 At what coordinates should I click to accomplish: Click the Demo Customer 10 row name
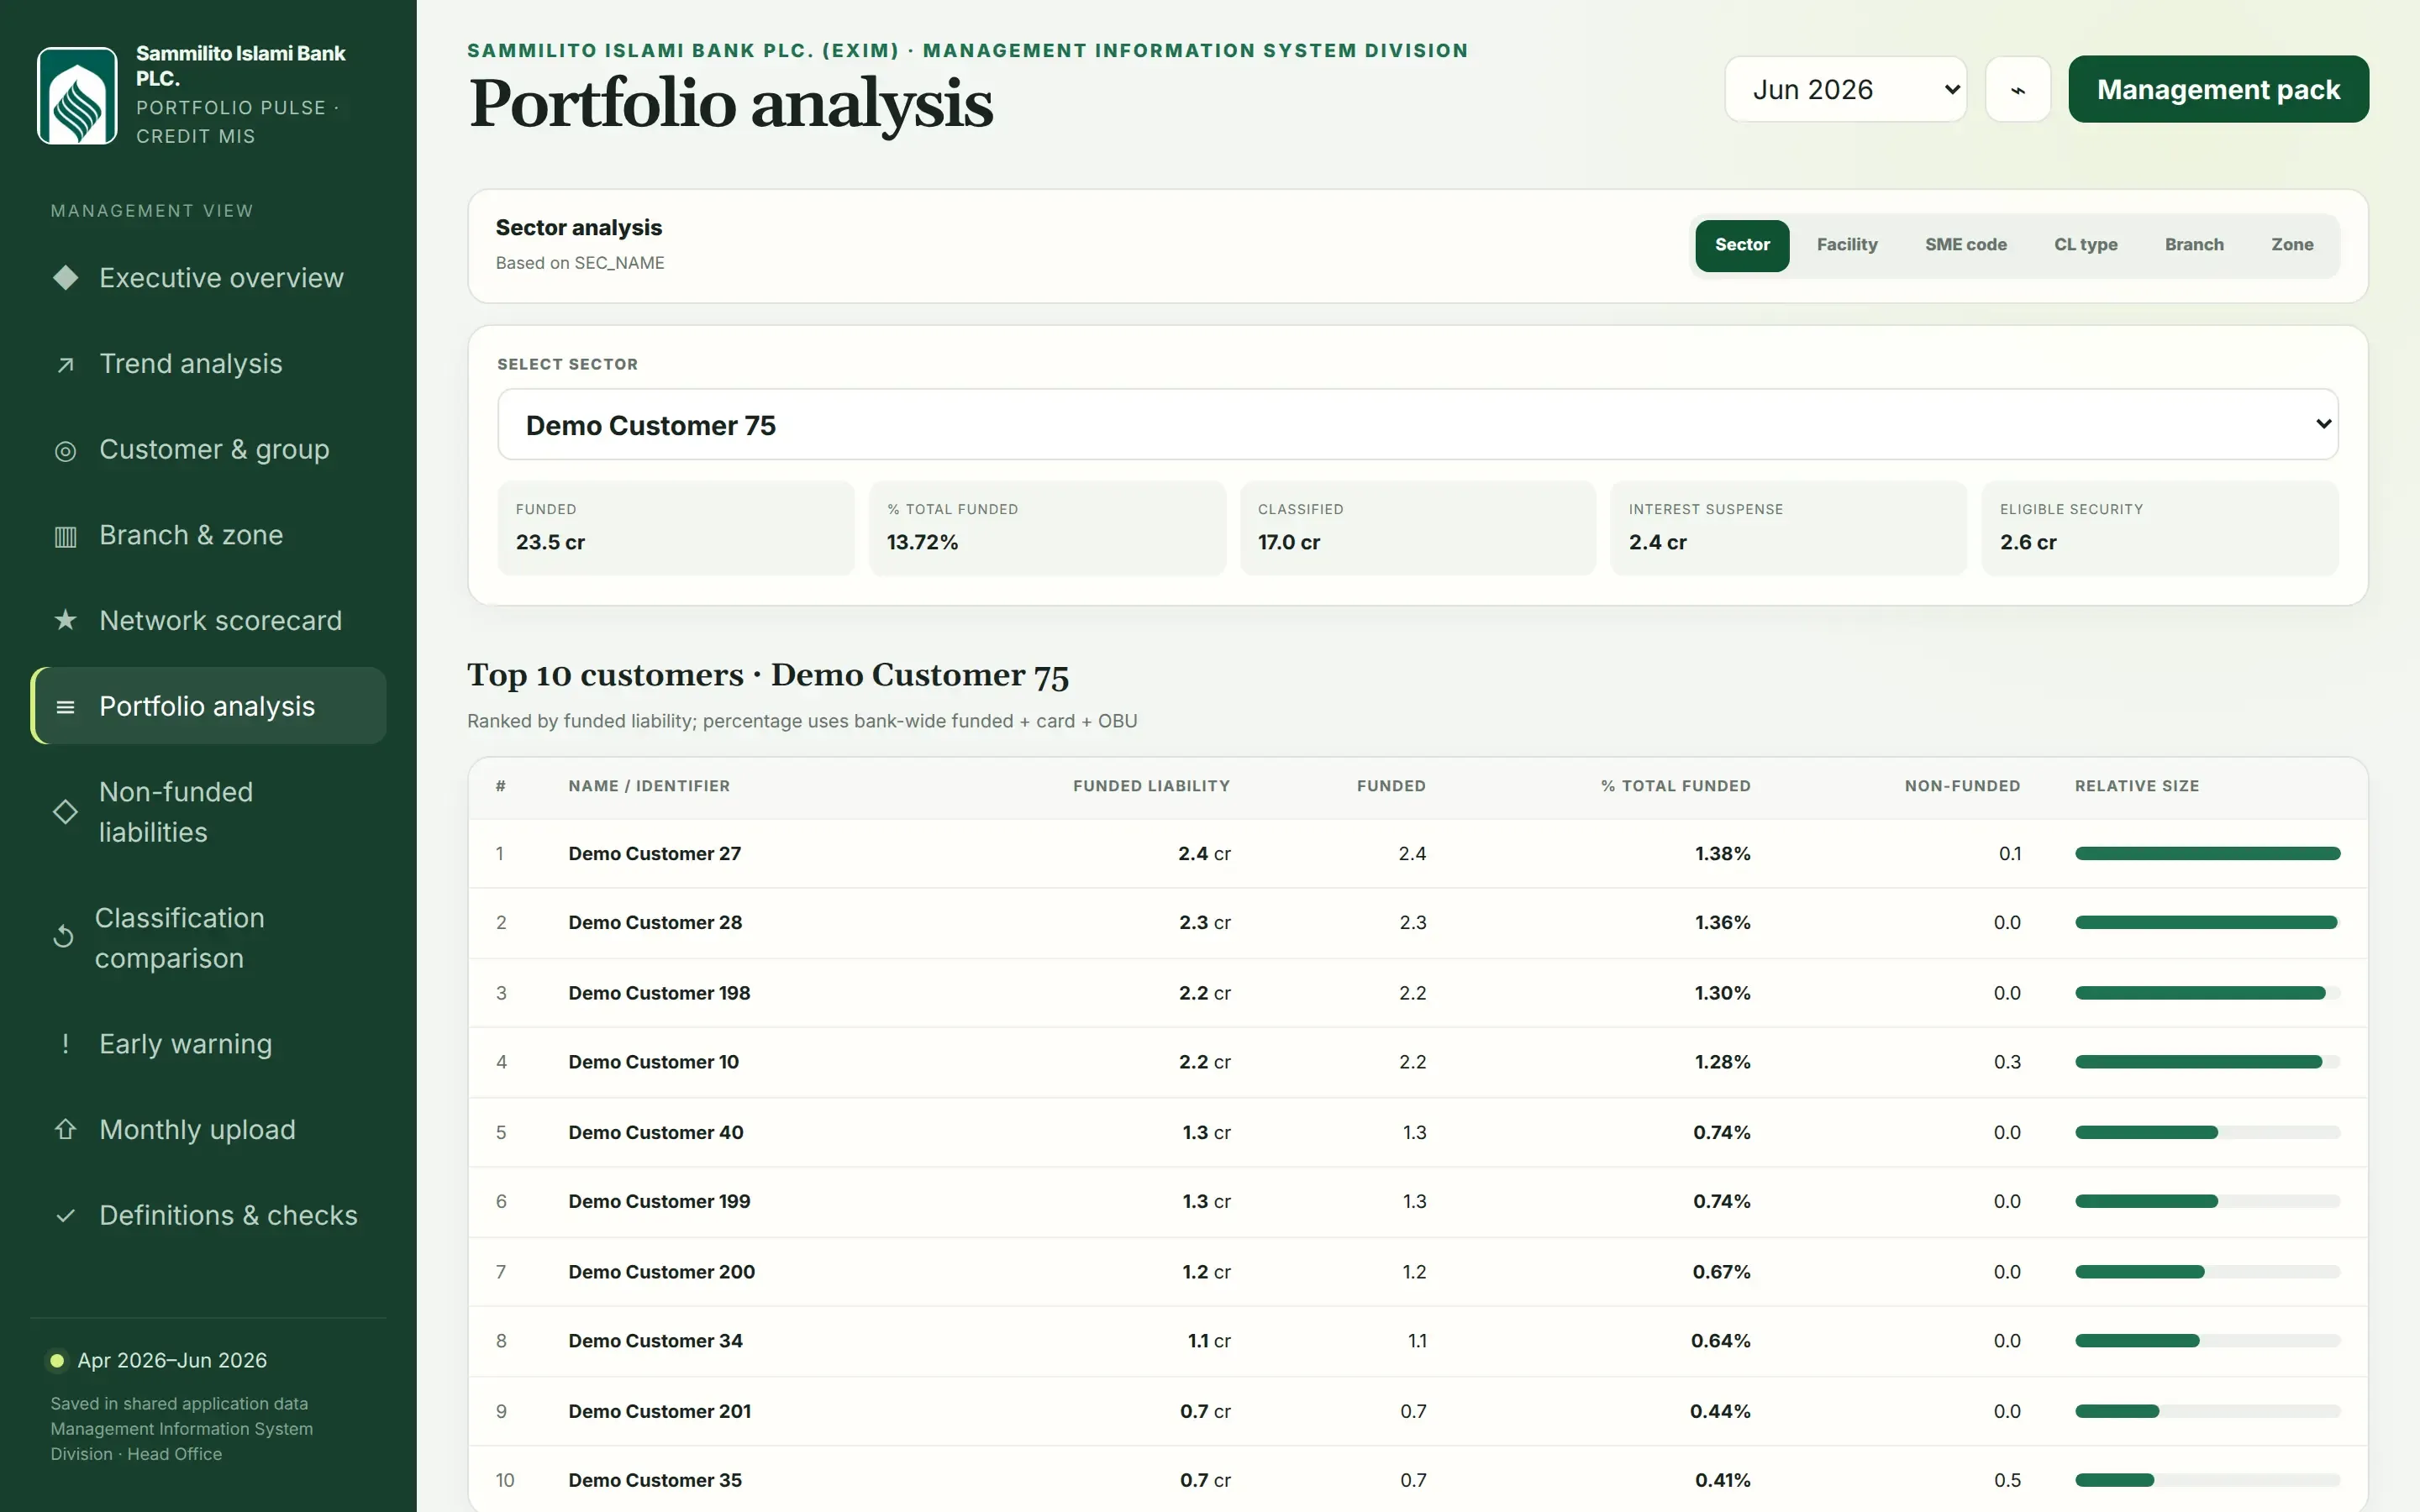[x=654, y=1062]
